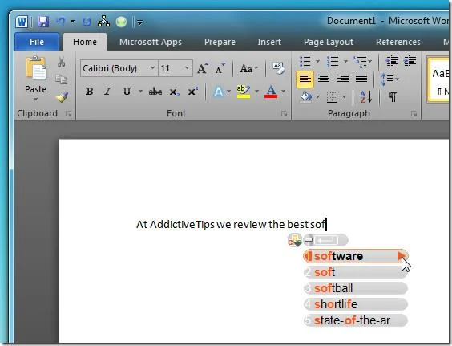Screen dimensions: 452x346
Task: Toggle Italic formatting
Action: coord(108,92)
